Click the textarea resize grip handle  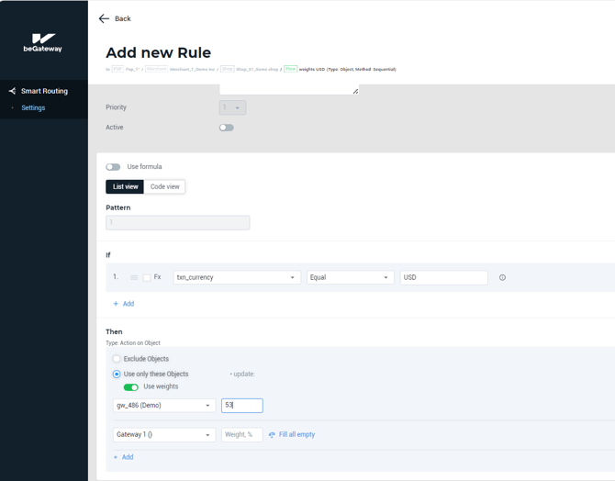click(x=355, y=91)
